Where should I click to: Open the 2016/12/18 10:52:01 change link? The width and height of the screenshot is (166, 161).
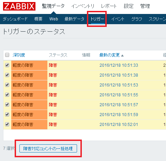click(119, 125)
